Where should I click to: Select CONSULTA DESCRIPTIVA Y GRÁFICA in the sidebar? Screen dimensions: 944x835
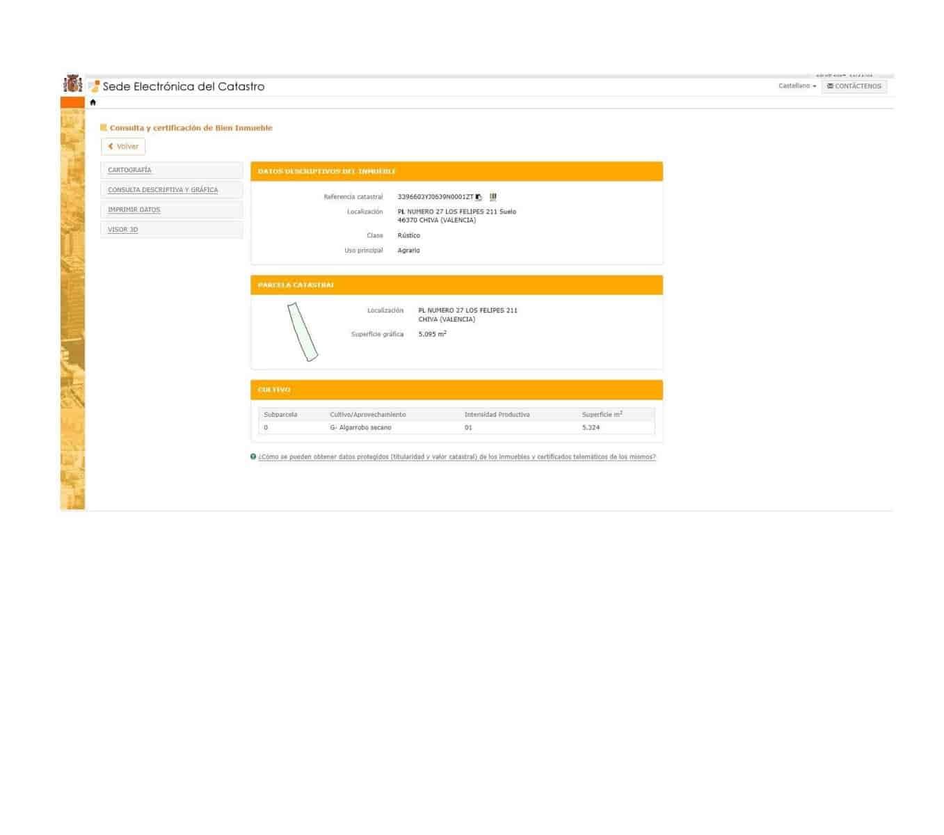tap(163, 190)
